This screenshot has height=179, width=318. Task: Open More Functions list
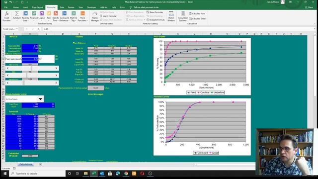point(82,16)
